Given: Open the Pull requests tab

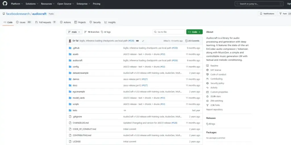Looking at the screenshot, I should [x=45, y=22].
